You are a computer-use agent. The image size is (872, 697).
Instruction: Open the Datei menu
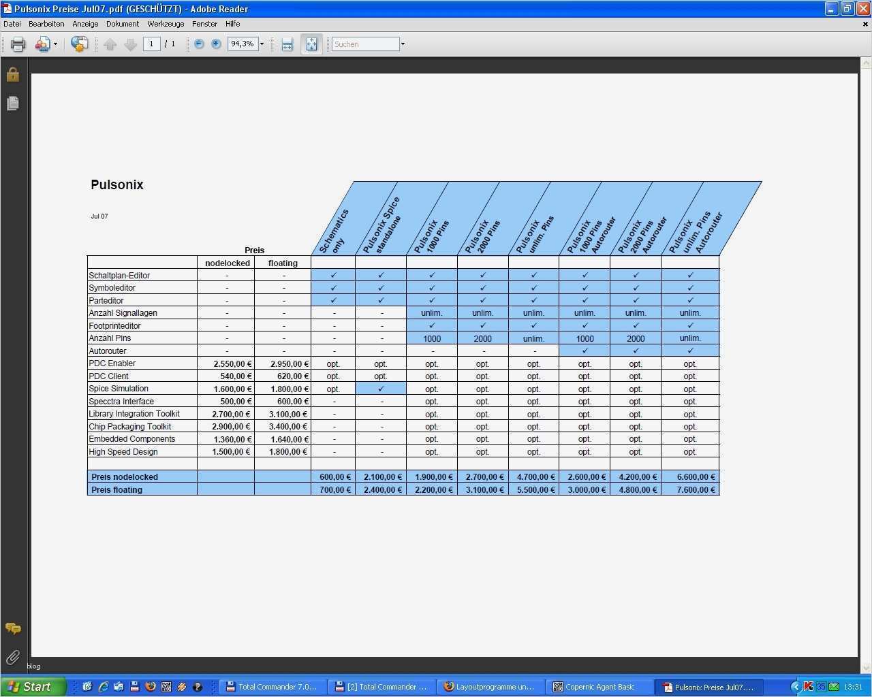pyautogui.click(x=12, y=24)
